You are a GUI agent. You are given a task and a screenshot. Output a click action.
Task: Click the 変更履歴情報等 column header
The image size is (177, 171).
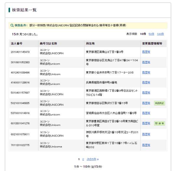(x=152, y=43)
